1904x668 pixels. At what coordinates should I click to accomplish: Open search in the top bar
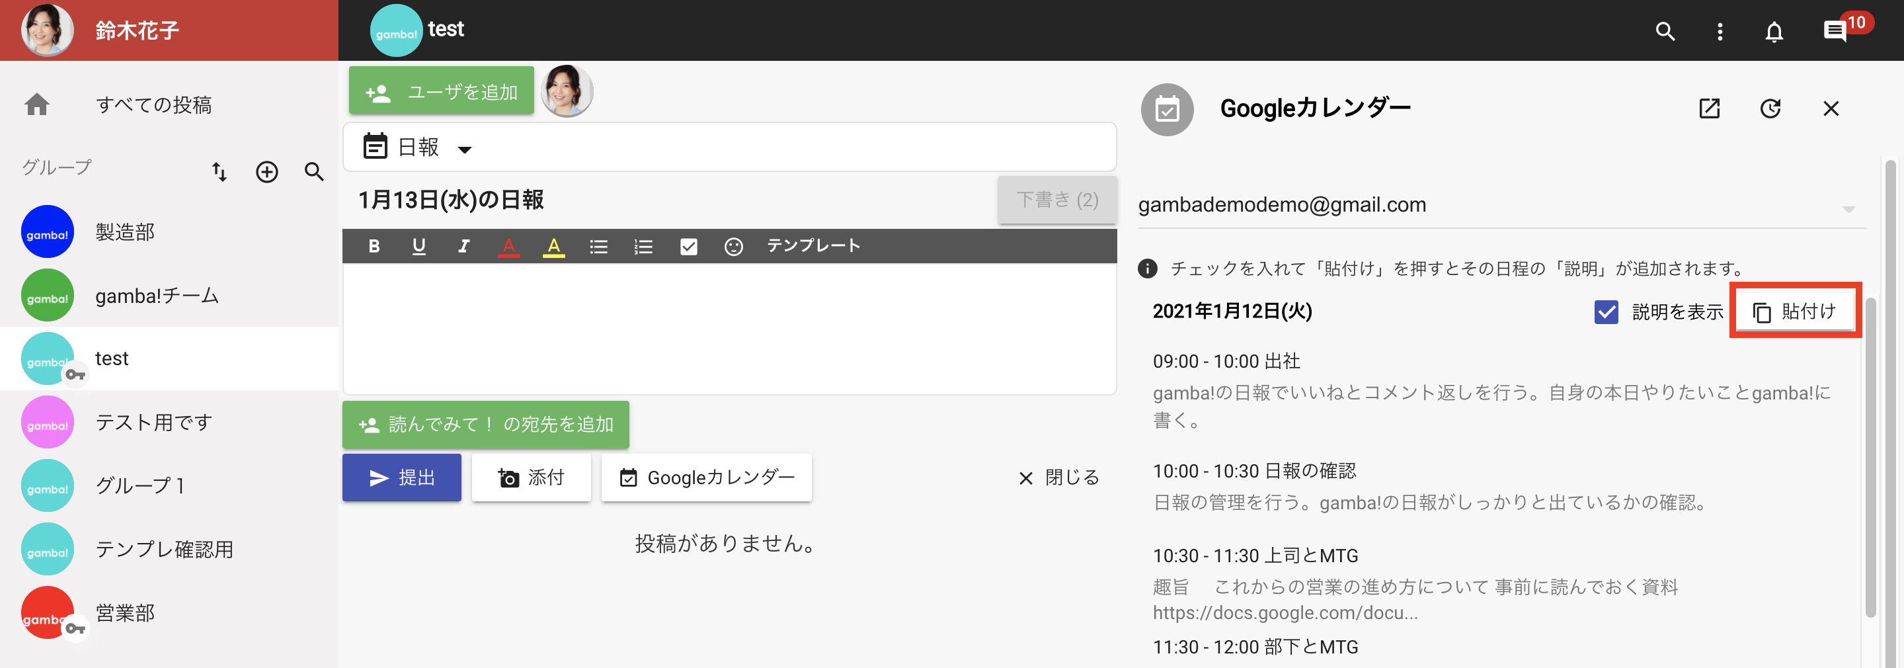pyautogui.click(x=1665, y=31)
